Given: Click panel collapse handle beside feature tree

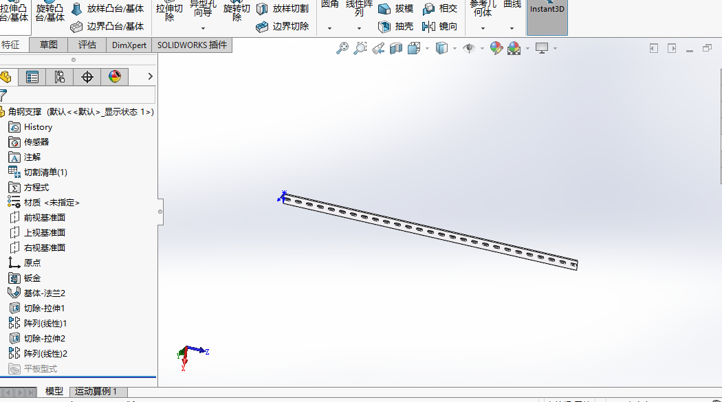Looking at the screenshot, I should click(x=160, y=212).
